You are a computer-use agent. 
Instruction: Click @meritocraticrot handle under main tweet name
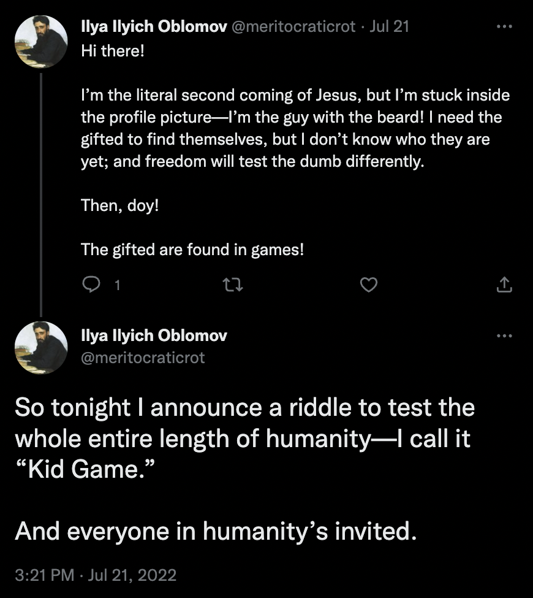pyautogui.click(x=143, y=357)
